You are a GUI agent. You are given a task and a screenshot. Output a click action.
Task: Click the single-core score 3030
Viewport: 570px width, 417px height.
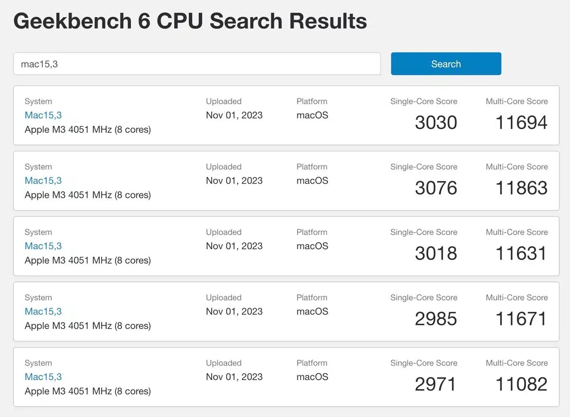(436, 123)
